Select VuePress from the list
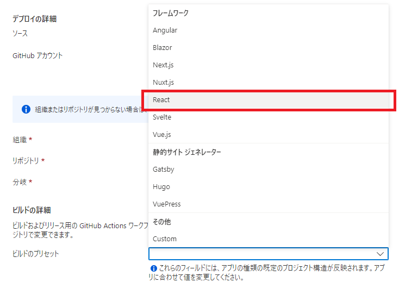399x301 pixels. pos(269,204)
